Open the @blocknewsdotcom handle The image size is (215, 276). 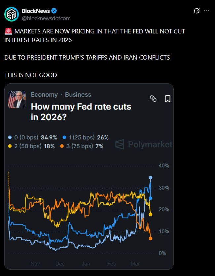click(x=46, y=18)
